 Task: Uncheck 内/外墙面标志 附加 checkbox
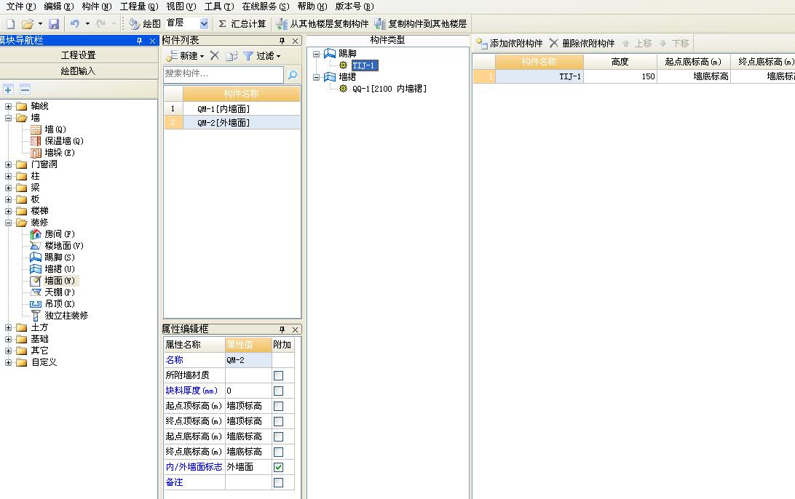tap(278, 467)
